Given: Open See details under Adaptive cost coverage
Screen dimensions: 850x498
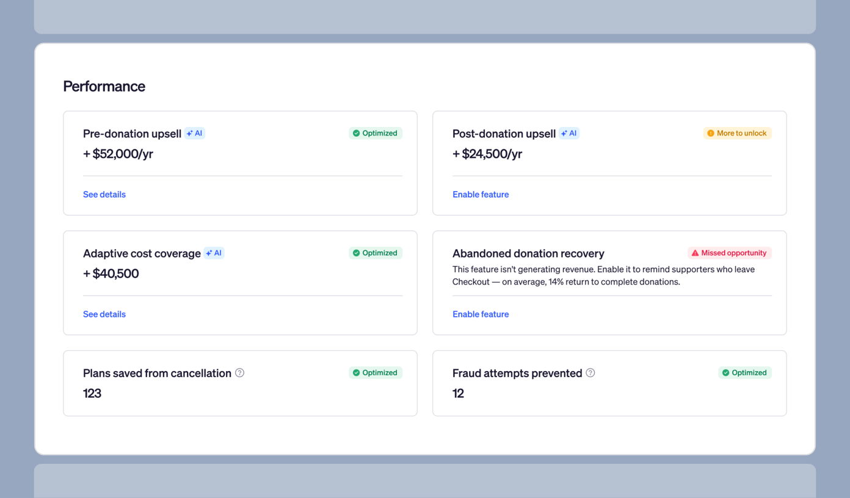Looking at the screenshot, I should pos(104,314).
